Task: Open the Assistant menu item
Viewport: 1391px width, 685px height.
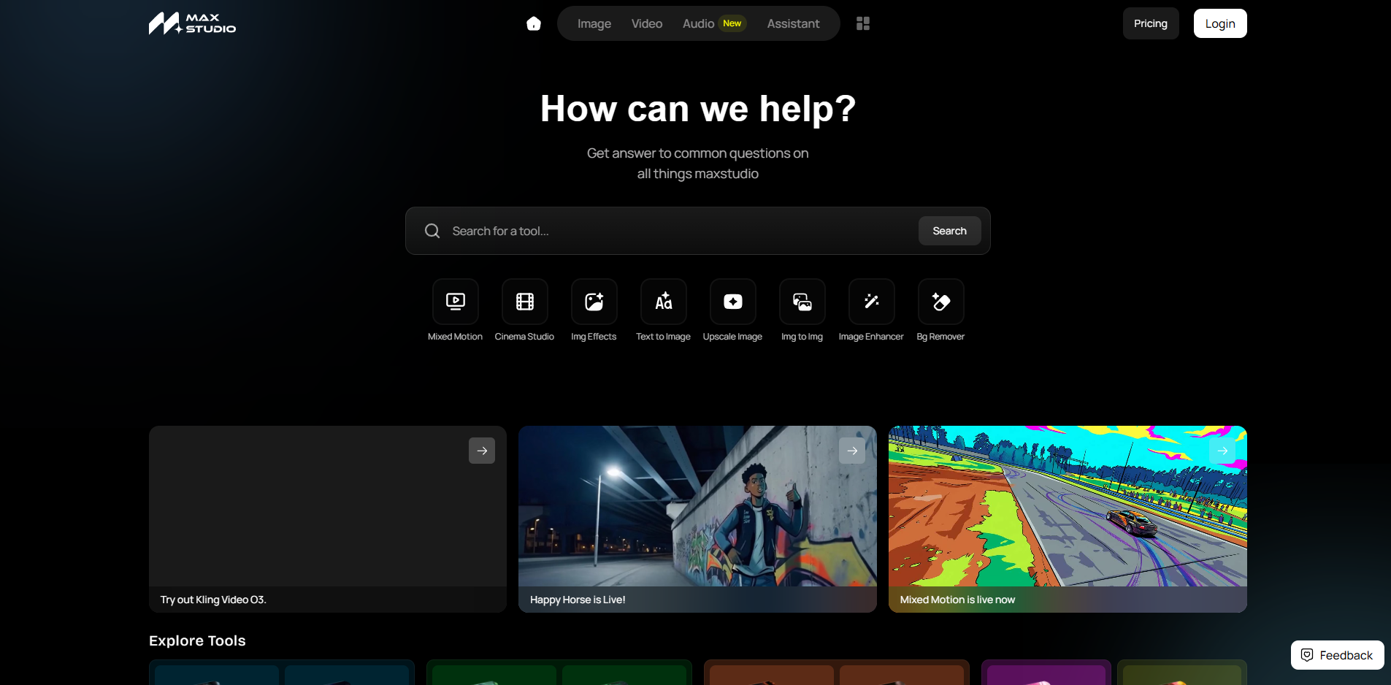Action: [x=793, y=23]
